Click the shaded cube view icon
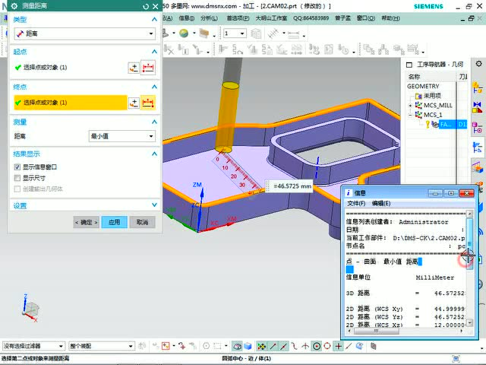Image resolution: width=486 pixels, height=365 pixels. coord(248,346)
